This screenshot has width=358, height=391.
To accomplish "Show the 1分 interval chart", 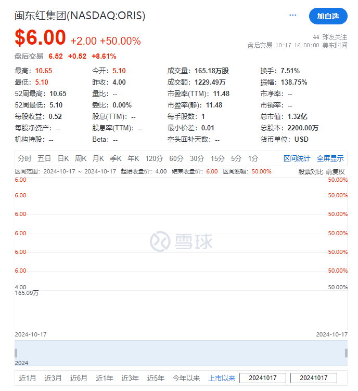I will coord(253,158).
